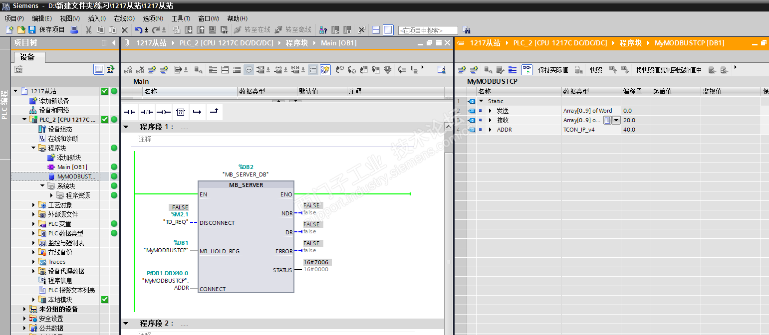The image size is (769, 335).
Task: Toggle the horizontal split editor layout
Action: pyautogui.click(x=376, y=30)
